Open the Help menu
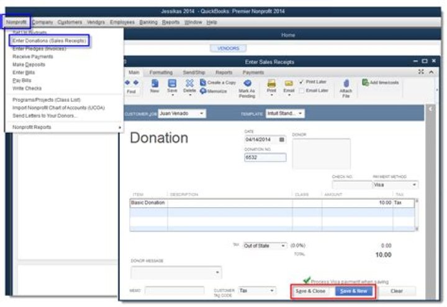The height and width of the screenshot is (307, 447). (212, 22)
